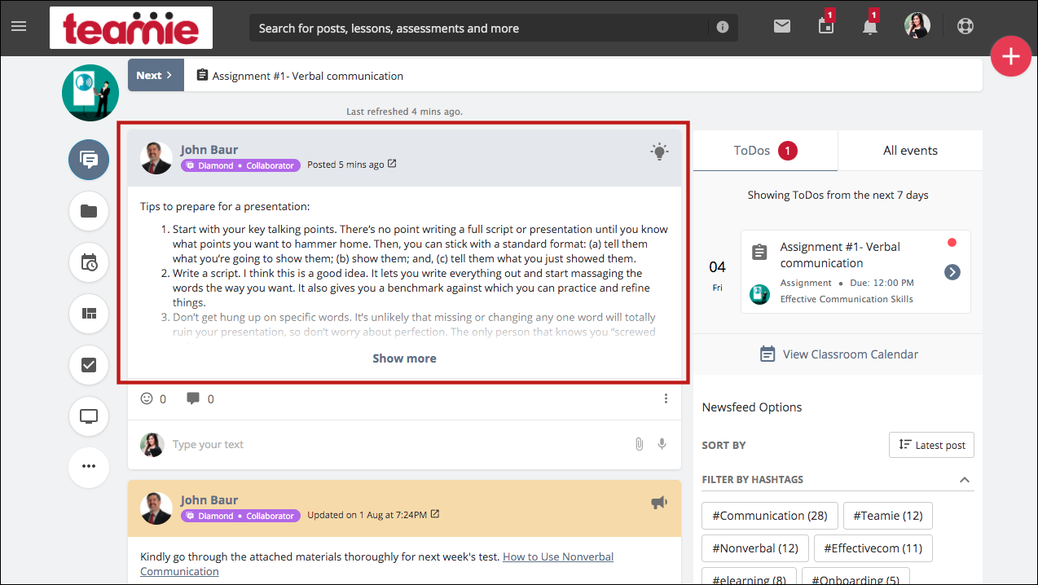The image size is (1038, 585).
Task: Filter by #Teamie (12) hashtag
Action: 888,516
